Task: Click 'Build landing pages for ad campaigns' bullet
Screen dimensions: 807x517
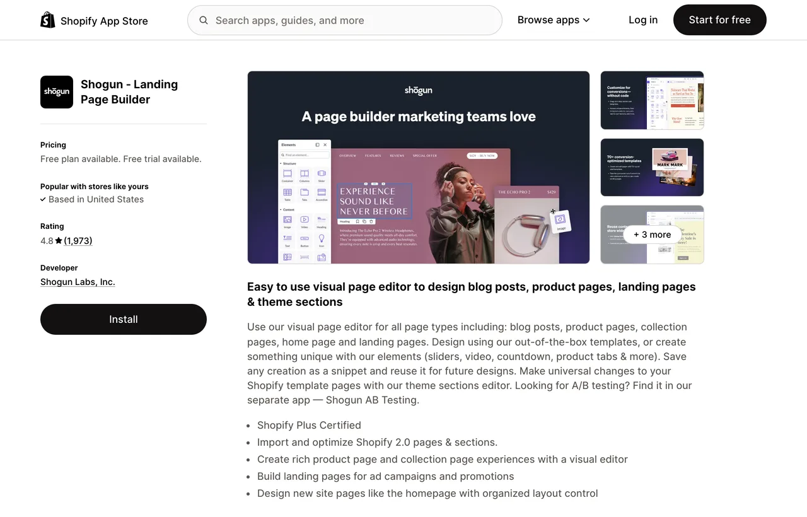Action: point(385,476)
